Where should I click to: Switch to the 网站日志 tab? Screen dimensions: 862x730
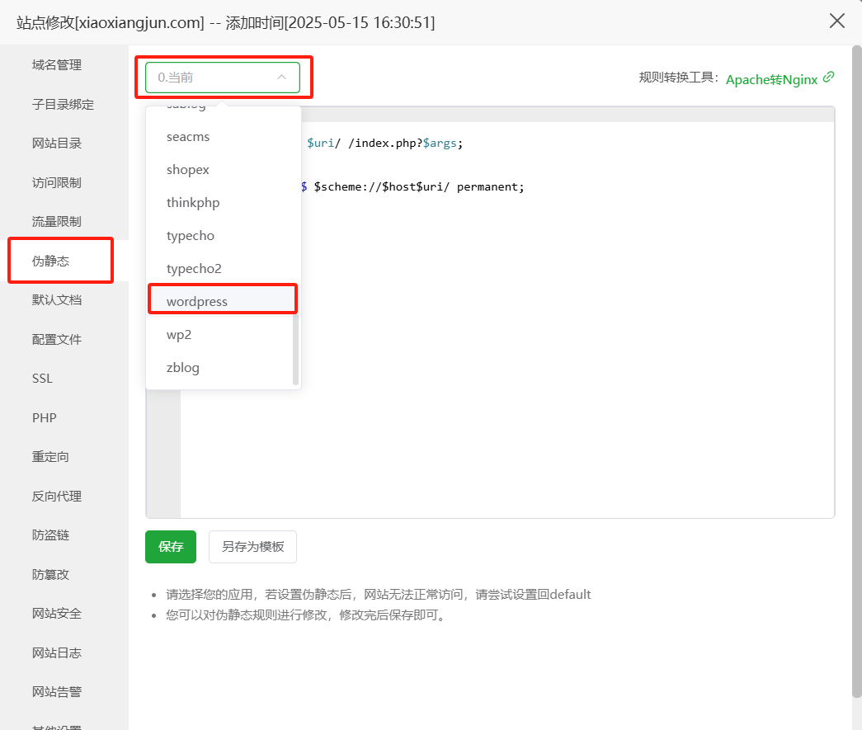[57, 653]
